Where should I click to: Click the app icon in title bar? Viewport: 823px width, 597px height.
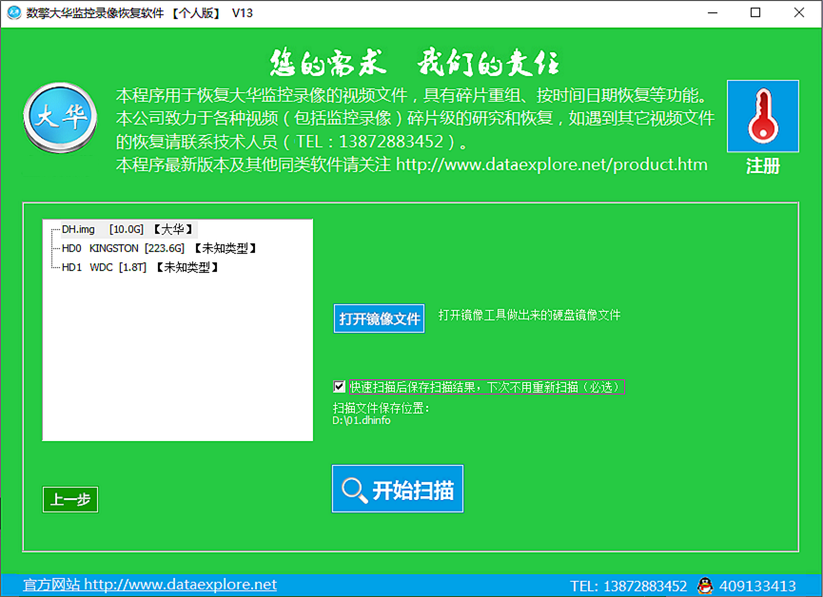(14, 12)
